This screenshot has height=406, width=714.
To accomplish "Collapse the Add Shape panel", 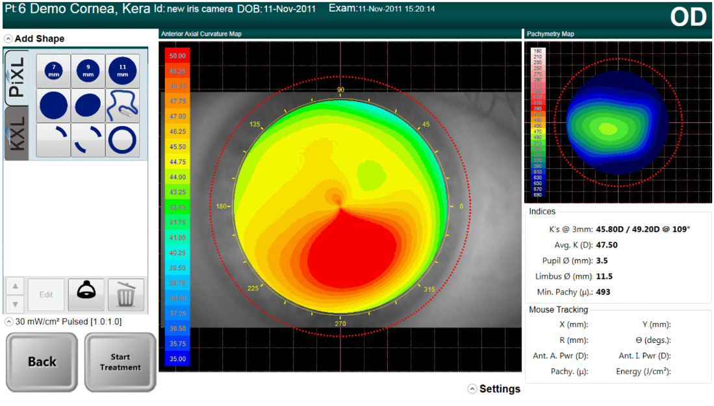I will click(8, 39).
